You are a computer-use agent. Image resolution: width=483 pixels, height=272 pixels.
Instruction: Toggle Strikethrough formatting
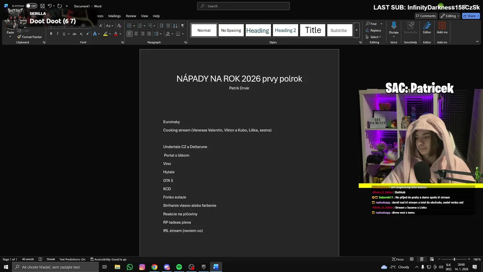74,34
